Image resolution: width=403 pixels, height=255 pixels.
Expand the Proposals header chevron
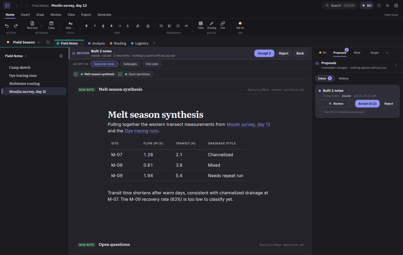point(396,65)
